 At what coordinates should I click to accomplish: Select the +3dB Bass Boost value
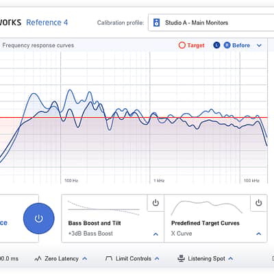point(90,234)
